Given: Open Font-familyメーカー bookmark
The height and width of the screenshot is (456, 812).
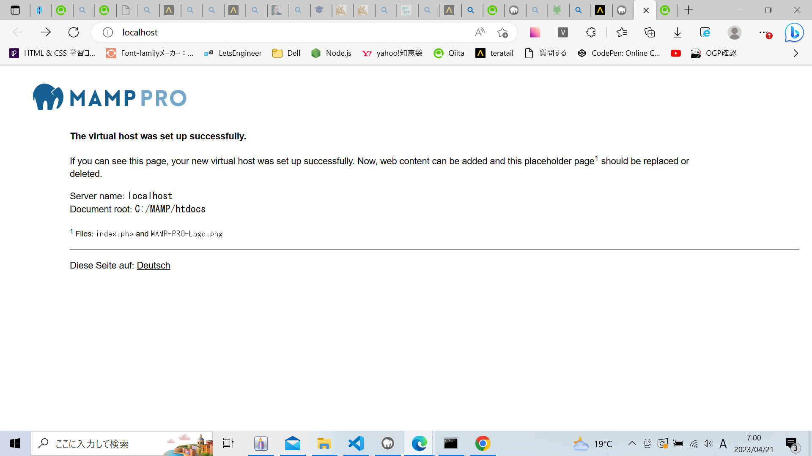Looking at the screenshot, I should (x=150, y=53).
